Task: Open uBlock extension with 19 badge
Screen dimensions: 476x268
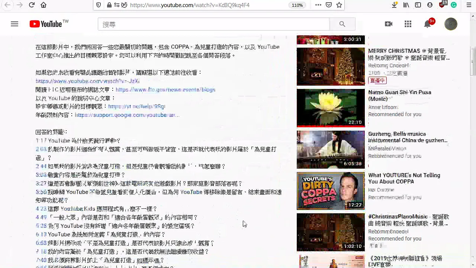Action: point(442,5)
